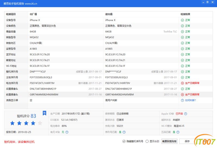Open help icon next to Apple ID锁
The image size is (217, 148).
click(186, 114)
